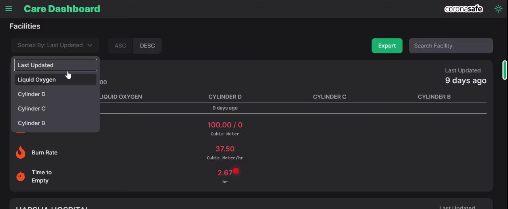
Task: Switch sort order to ASC
Action: click(120, 46)
